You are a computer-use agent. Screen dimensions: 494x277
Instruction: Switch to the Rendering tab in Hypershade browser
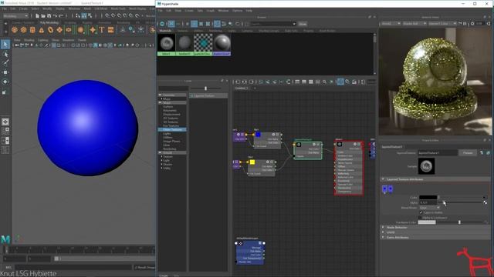[x=215, y=31]
